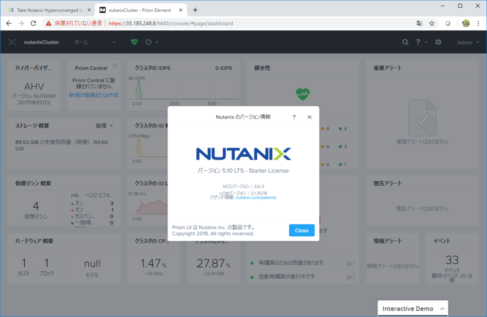Viewport: 487px width, 317px height.
Task: Click Prism Central info question icon
Action: pos(115,66)
